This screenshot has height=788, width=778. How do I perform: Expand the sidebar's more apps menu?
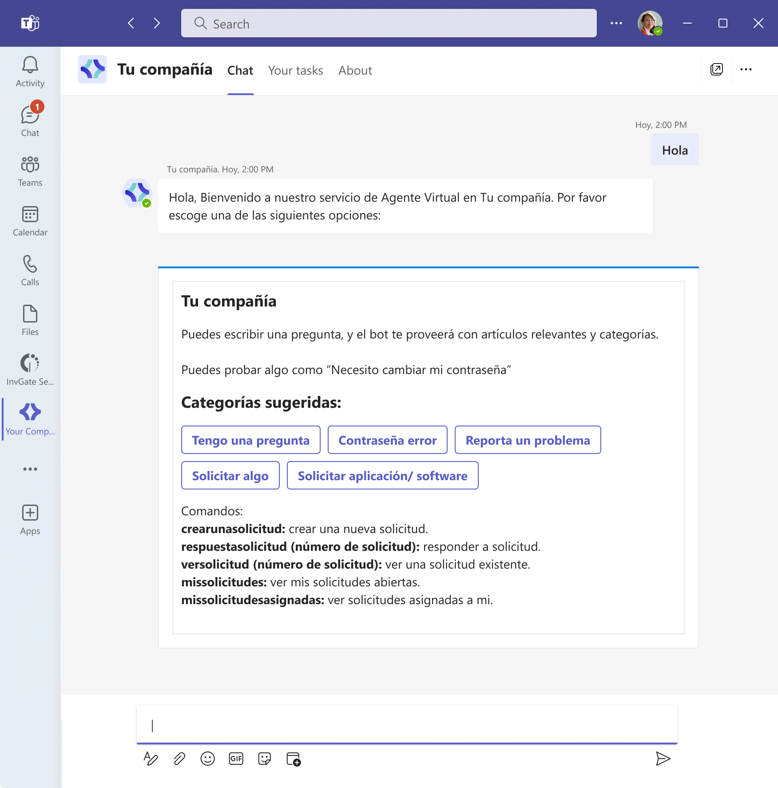pos(29,469)
